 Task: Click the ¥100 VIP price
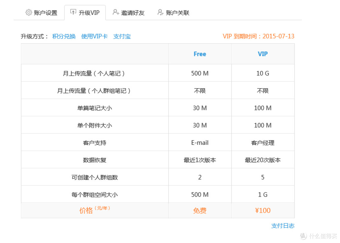click(x=263, y=210)
